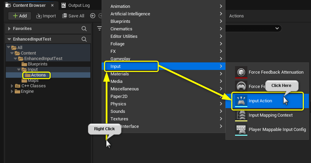Image resolution: width=311 pixels, height=163 pixels.
Task: Close the Content Browser tab
Action: tap(52, 5)
